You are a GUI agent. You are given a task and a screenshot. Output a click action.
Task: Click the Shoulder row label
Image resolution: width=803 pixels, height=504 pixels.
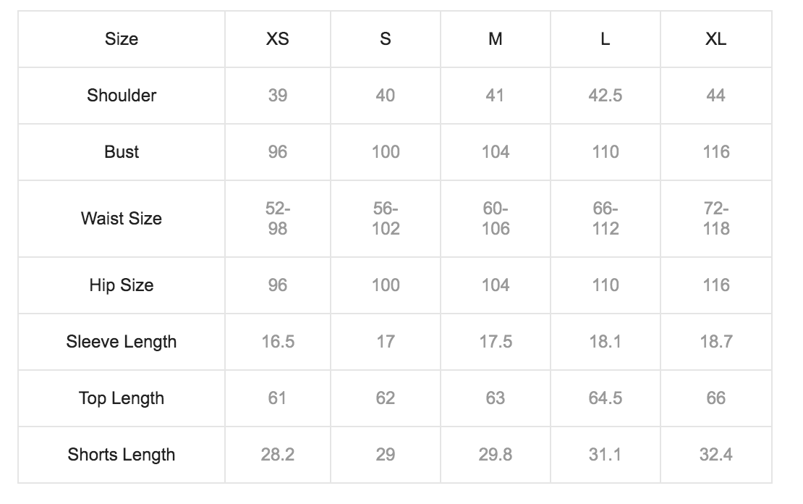tap(122, 96)
